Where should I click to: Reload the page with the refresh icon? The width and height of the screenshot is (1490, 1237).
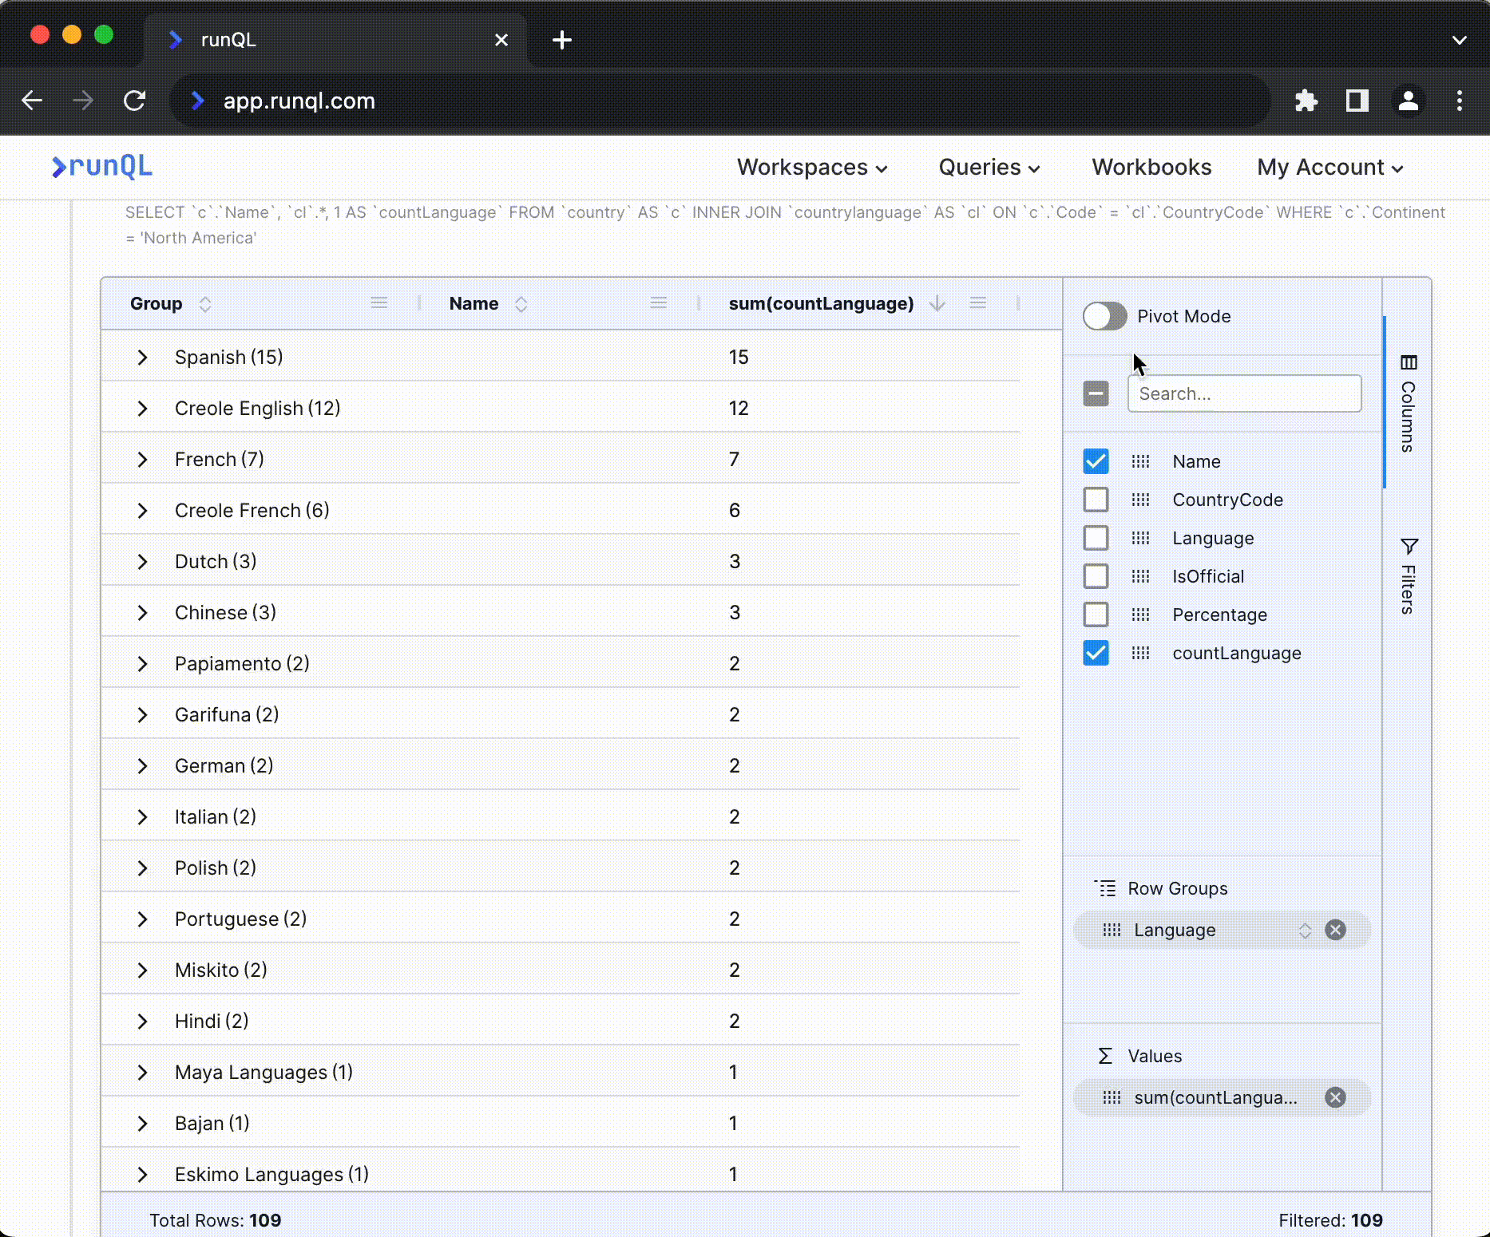(x=134, y=101)
